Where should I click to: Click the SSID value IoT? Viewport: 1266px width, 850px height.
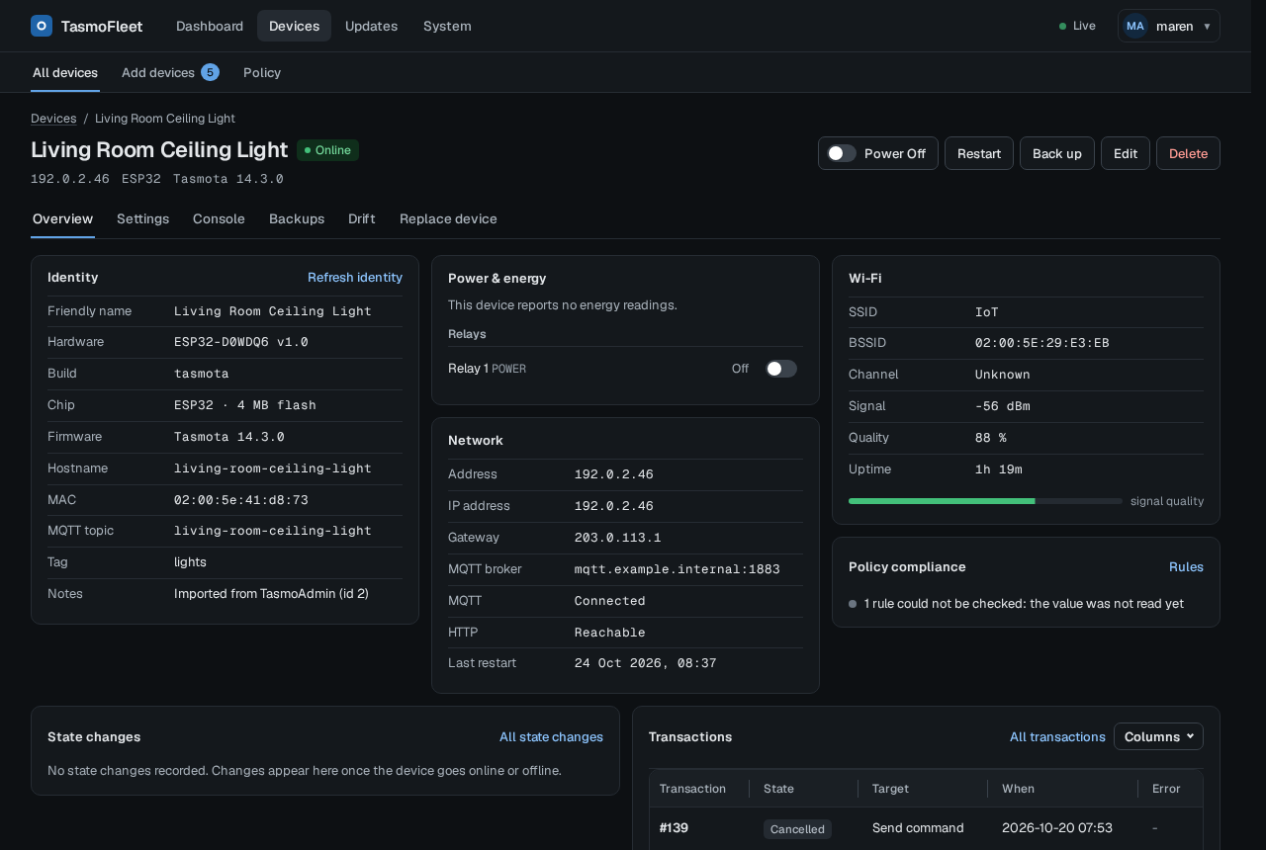click(x=987, y=312)
